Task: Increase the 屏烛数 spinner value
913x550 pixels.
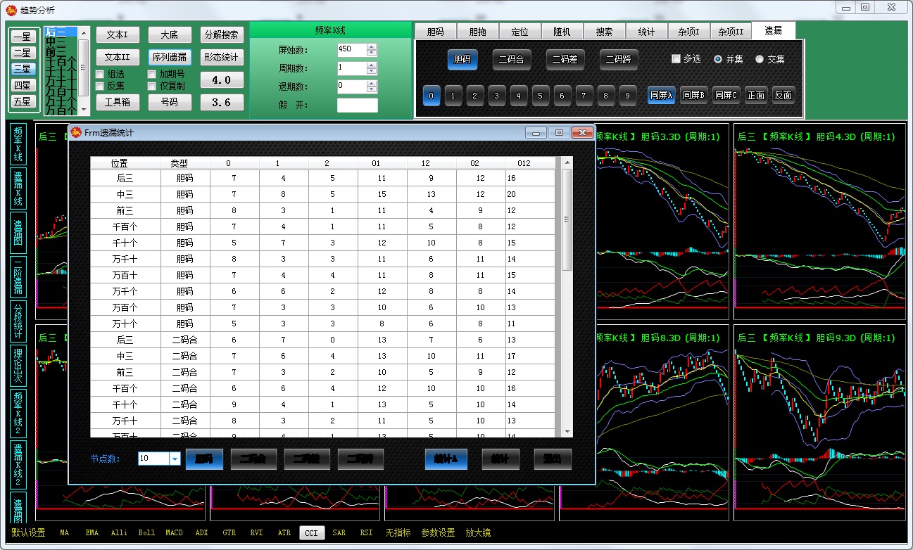Action: click(x=372, y=46)
